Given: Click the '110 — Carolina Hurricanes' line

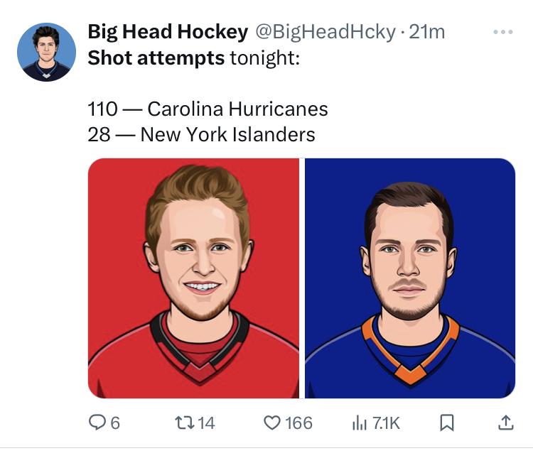Looking at the screenshot, I should pos(208,109).
